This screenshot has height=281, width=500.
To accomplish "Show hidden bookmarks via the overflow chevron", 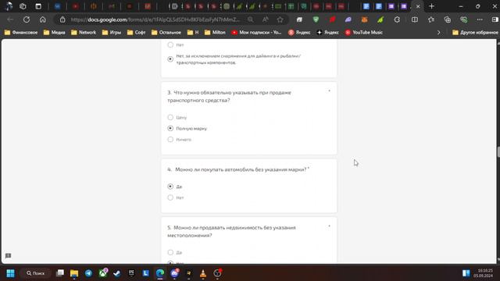I will pyautogui.click(x=439, y=32).
